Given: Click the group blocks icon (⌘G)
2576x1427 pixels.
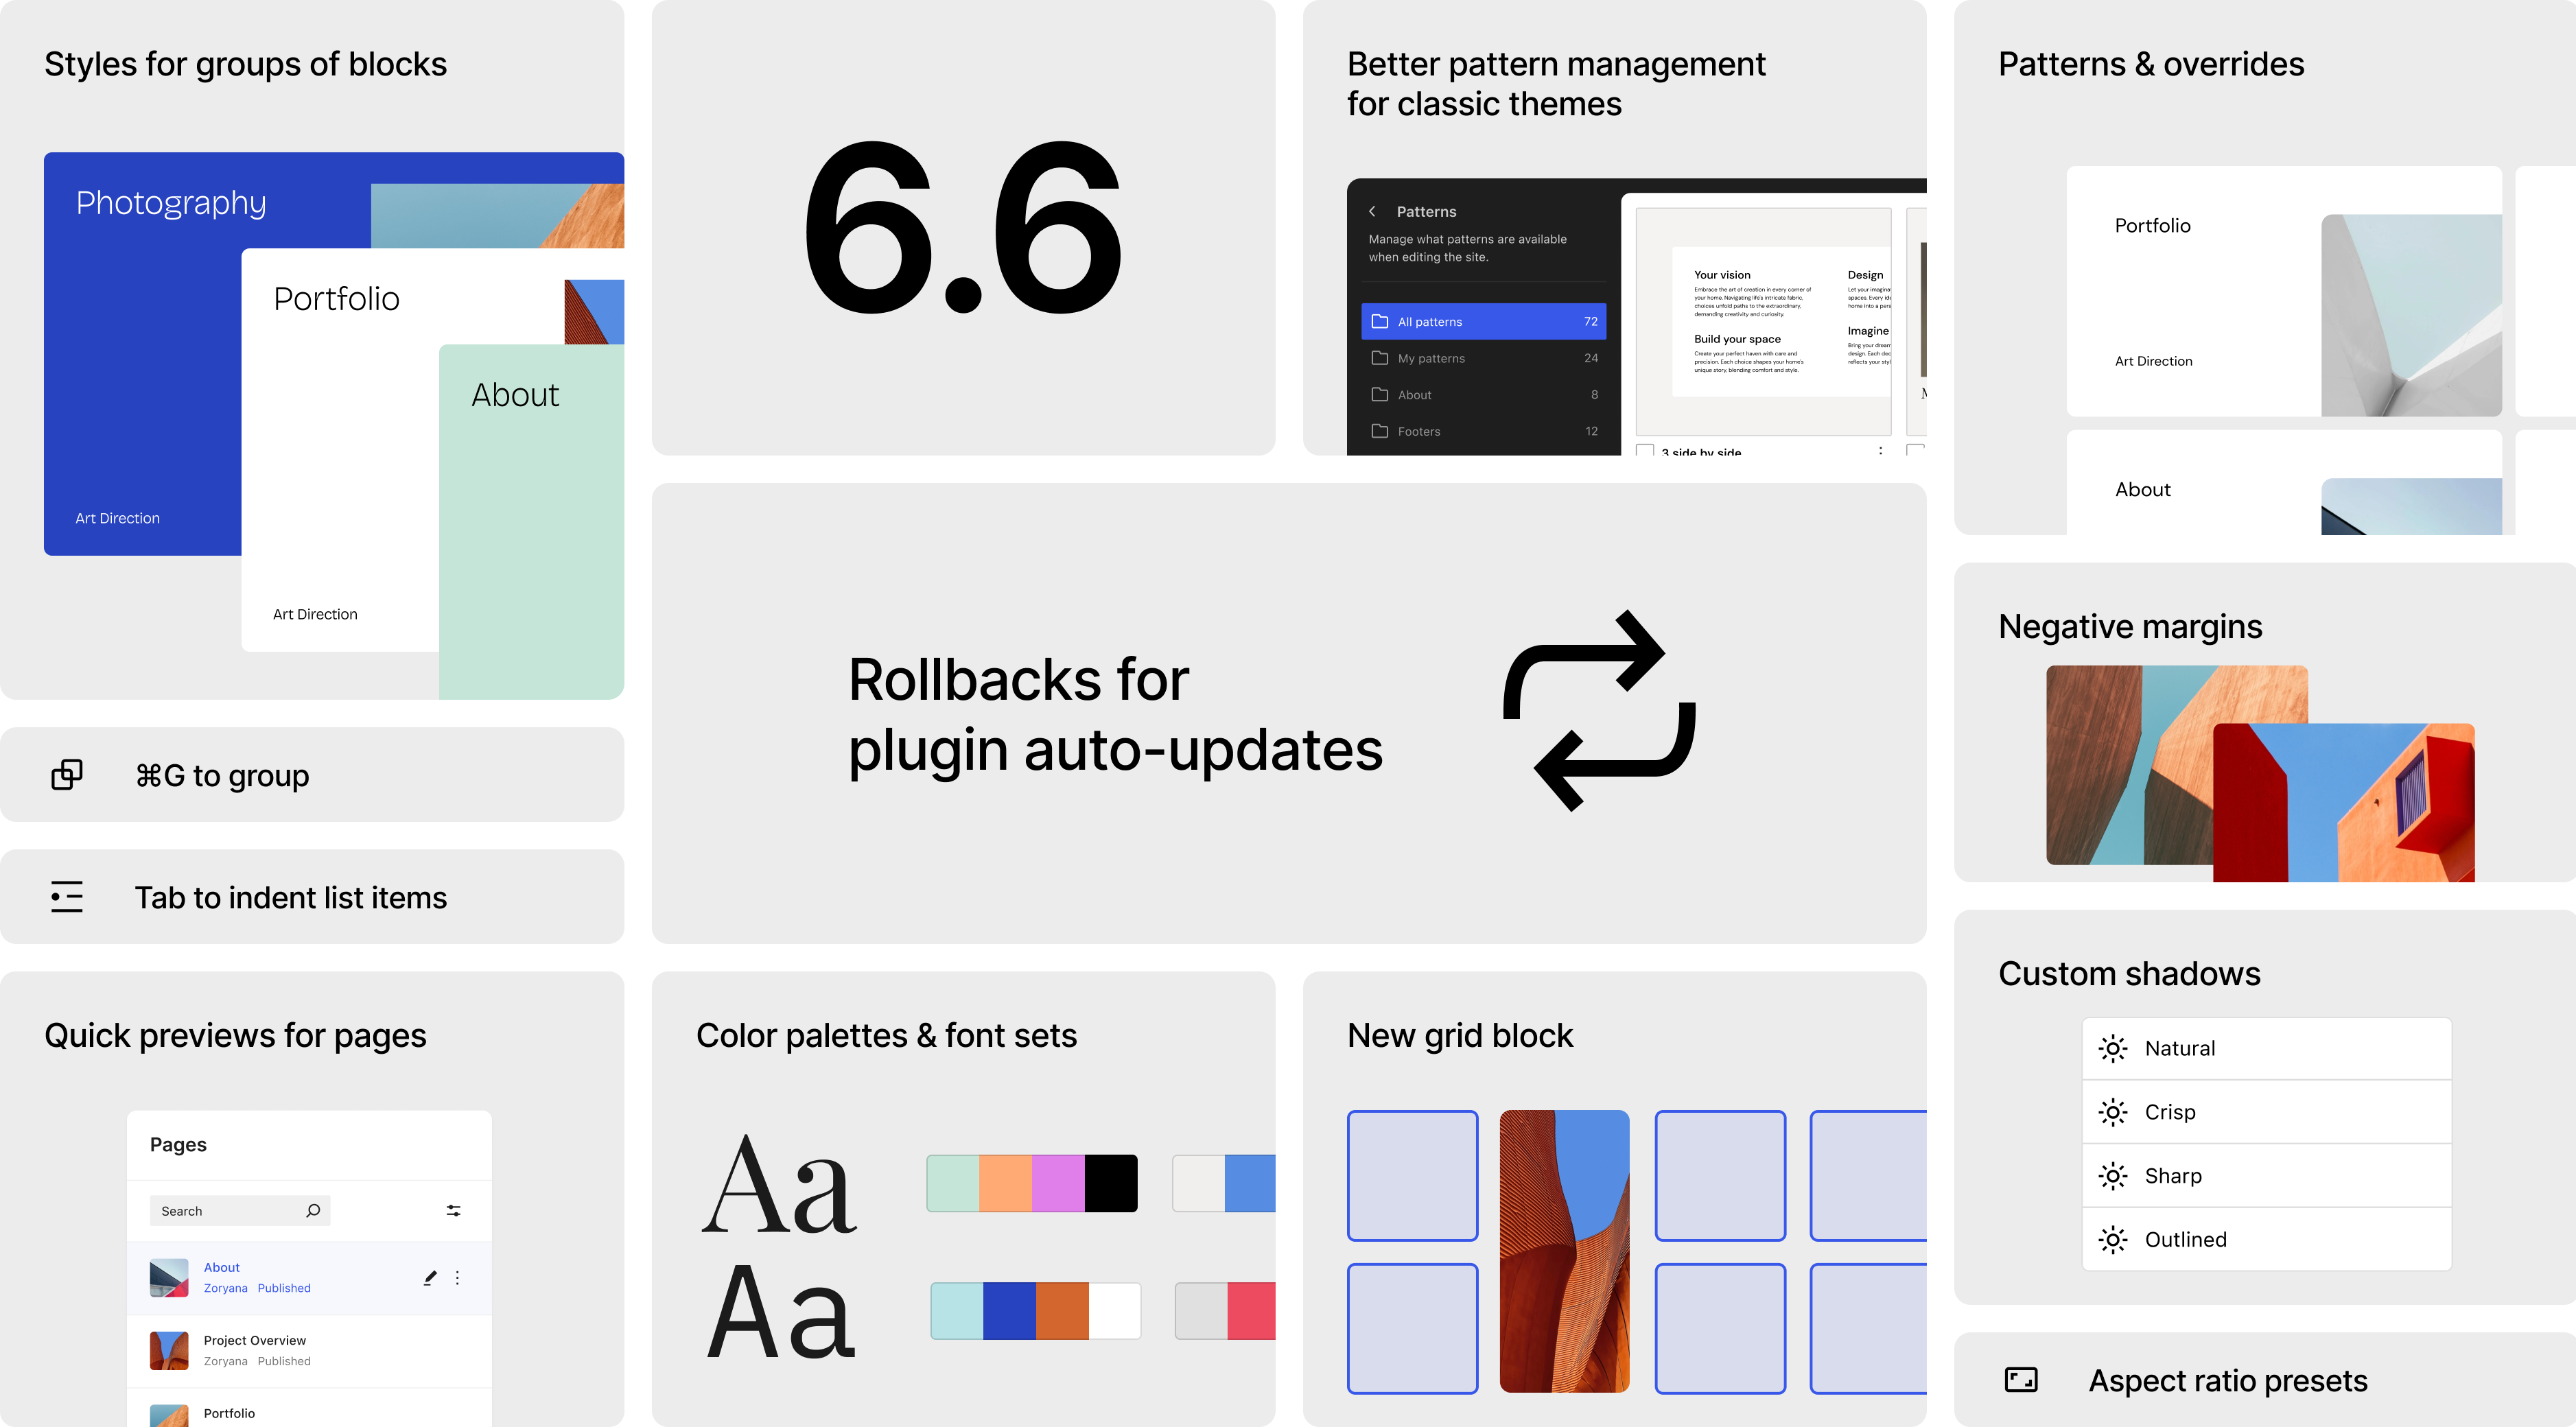Looking at the screenshot, I should (67, 775).
